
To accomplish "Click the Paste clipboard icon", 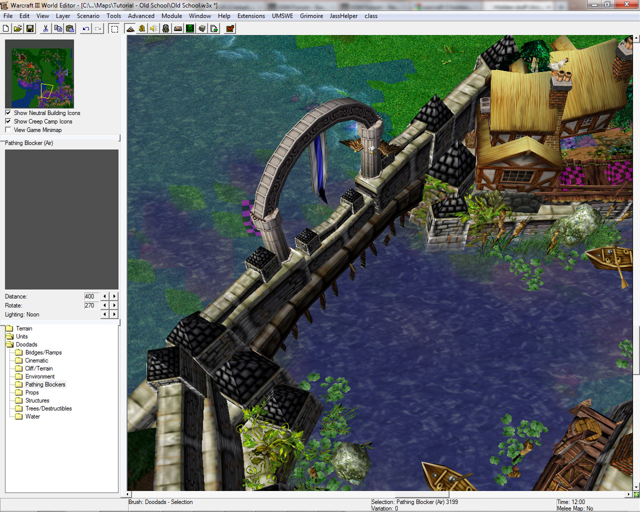I will click(x=70, y=28).
